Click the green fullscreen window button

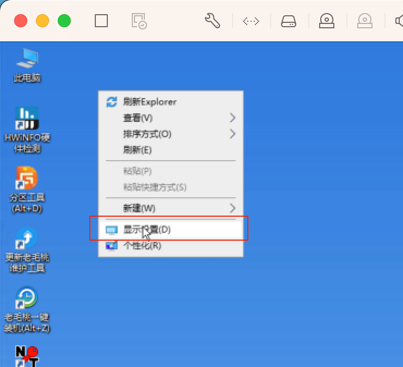(64, 21)
